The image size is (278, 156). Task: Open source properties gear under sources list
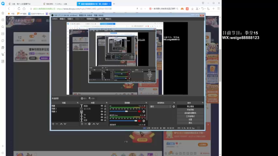pos(89,124)
